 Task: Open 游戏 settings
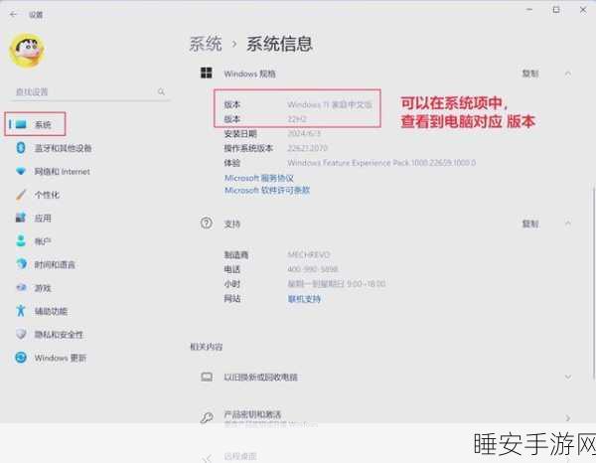point(43,288)
